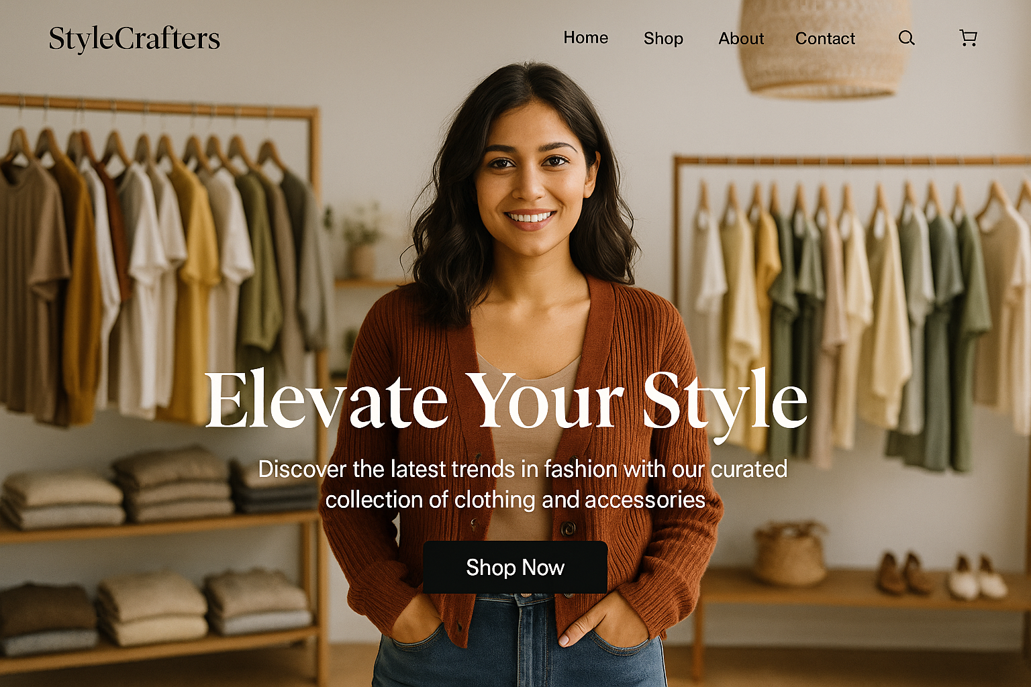Viewport: 1031px width, 687px height.
Task: Open the Contact navigation link
Action: point(825,39)
